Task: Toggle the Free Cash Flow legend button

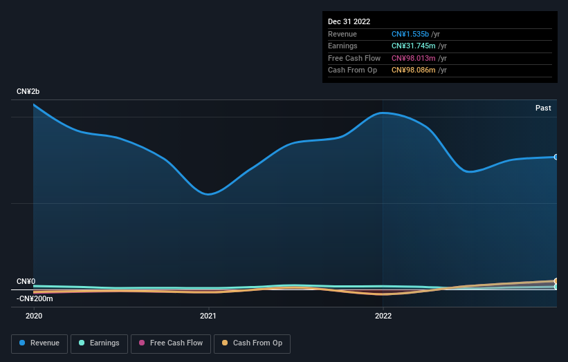Action: coord(171,343)
